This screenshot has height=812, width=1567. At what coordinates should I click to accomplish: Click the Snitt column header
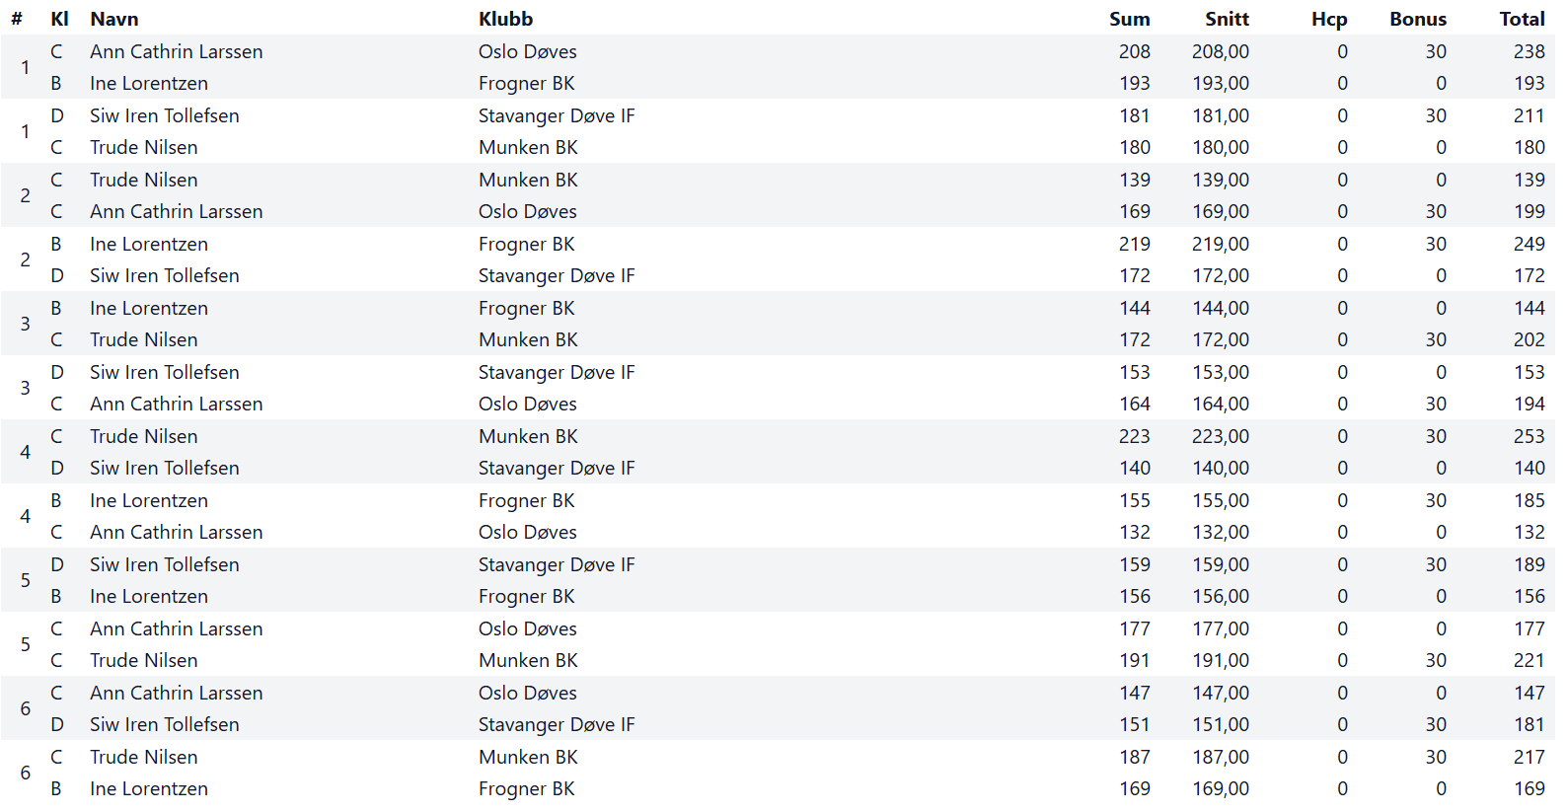[1227, 19]
